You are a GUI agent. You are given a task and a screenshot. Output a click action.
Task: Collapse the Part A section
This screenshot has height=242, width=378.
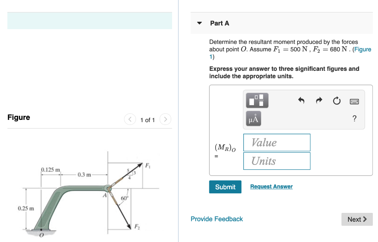coord(199,23)
